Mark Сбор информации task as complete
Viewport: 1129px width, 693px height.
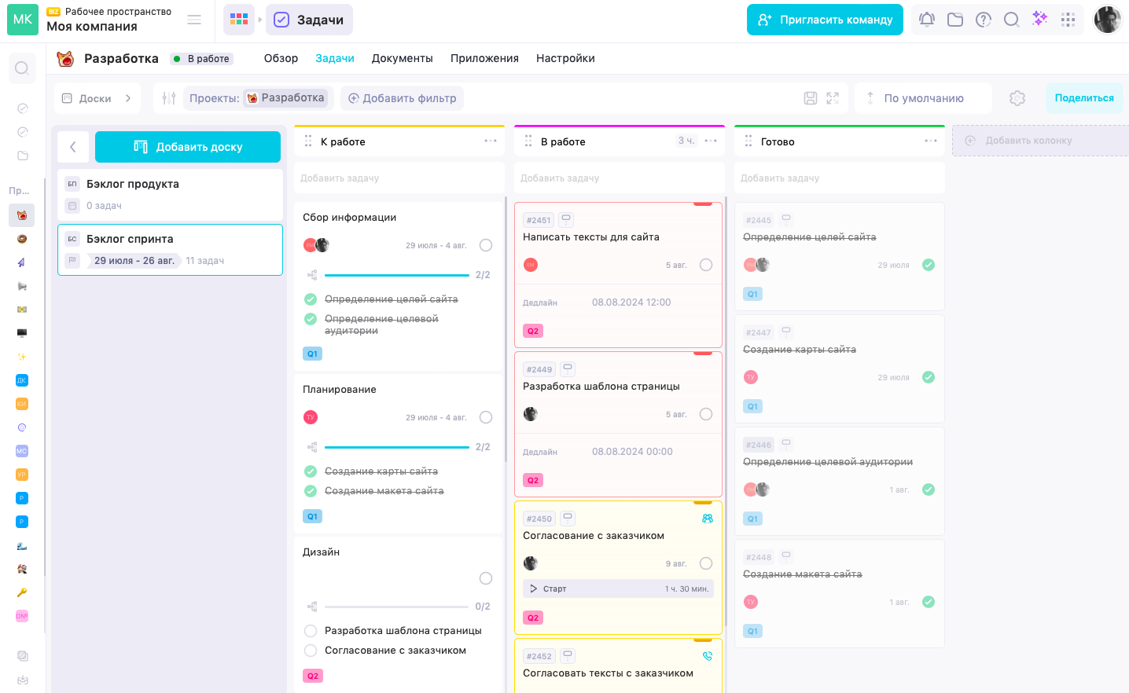pos(486,245)
